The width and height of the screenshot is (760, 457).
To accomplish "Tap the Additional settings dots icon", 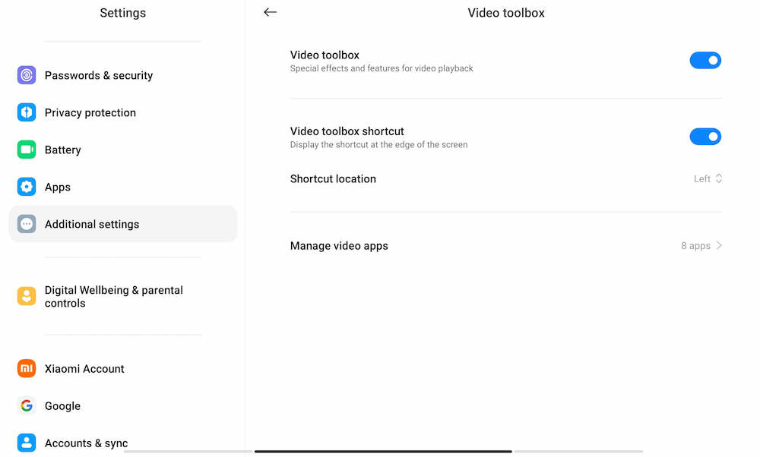I will click(x=27, y=224).
